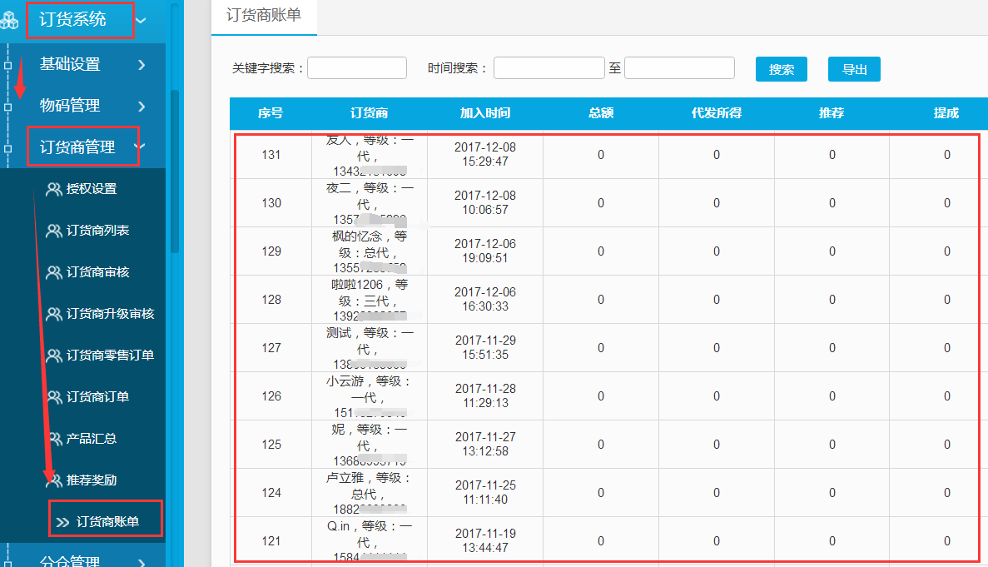Go to 订货商升级审核 submenu item

(110, 314)
